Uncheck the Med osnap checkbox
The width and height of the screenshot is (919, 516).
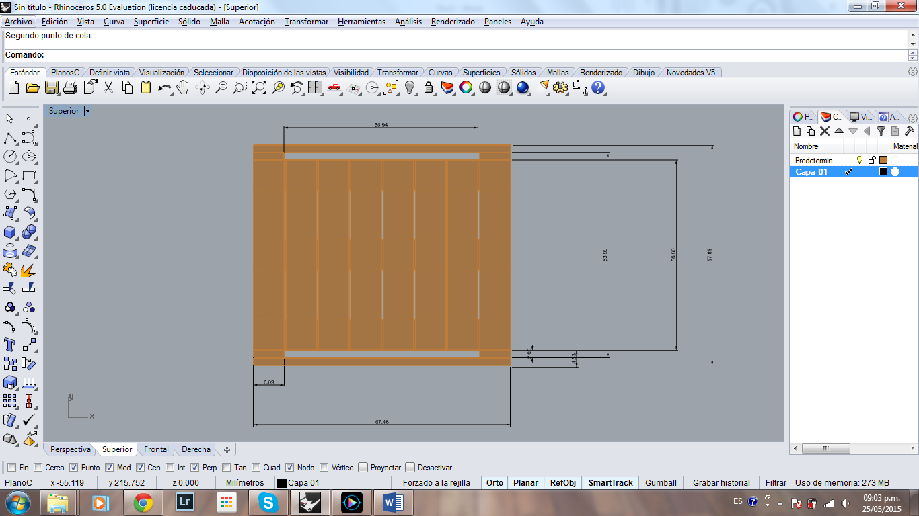click(x=110, y=468)
